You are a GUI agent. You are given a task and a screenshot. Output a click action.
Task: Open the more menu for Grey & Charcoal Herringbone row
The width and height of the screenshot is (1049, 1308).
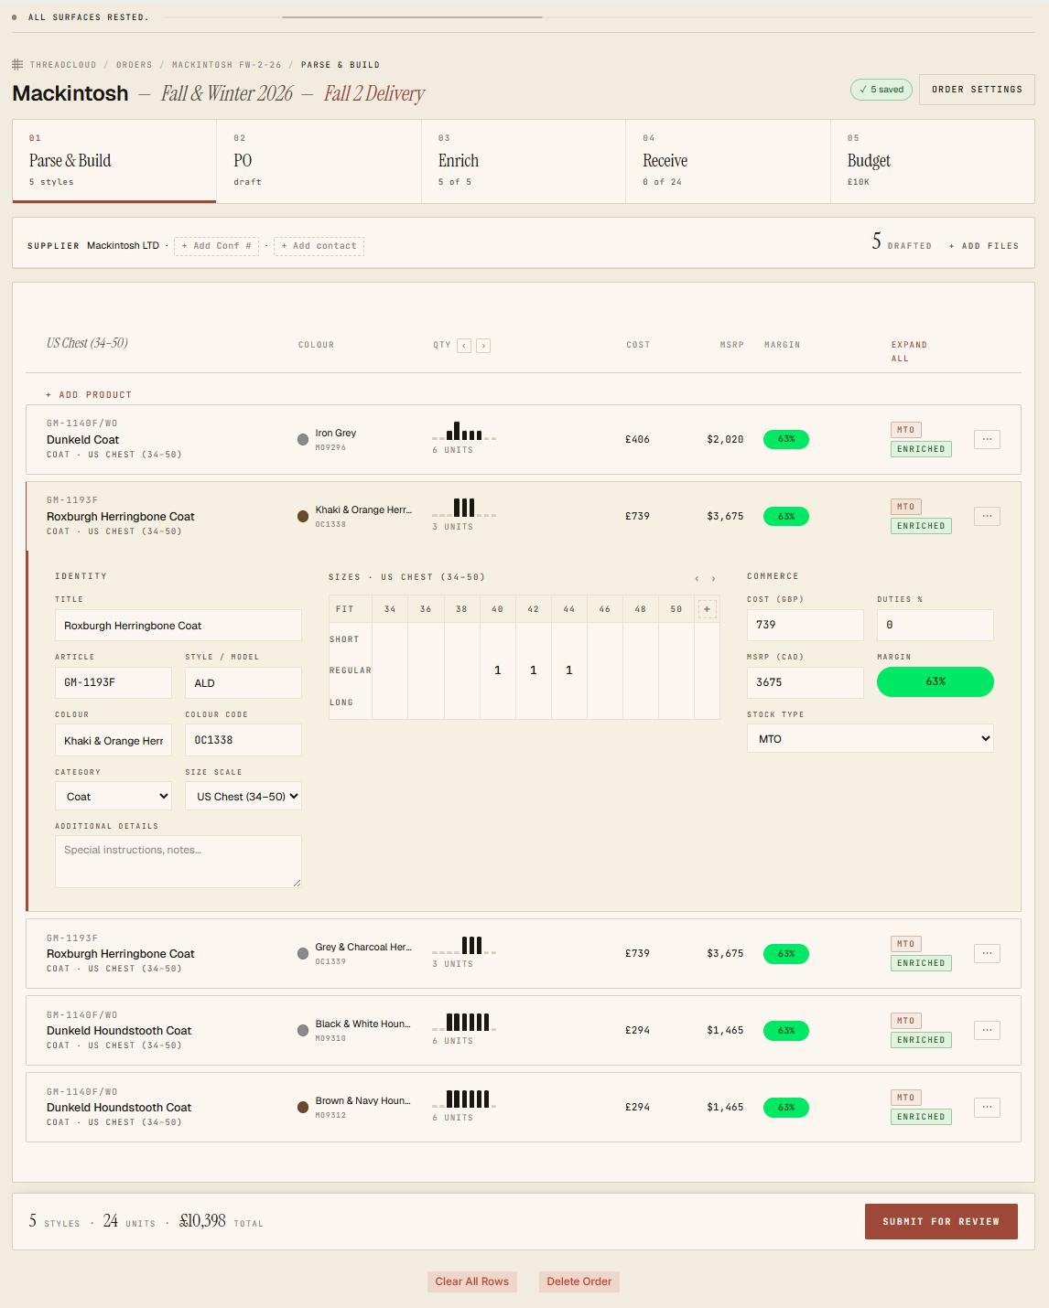[x=987, y=953]
